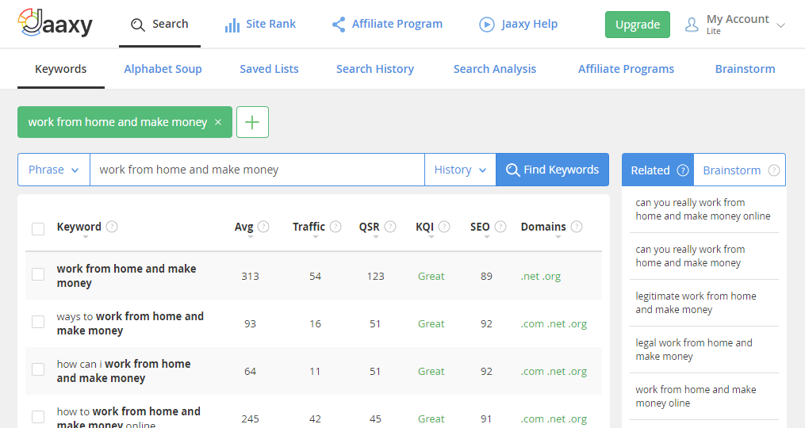Click the user avatar icon for My Account

692,24
